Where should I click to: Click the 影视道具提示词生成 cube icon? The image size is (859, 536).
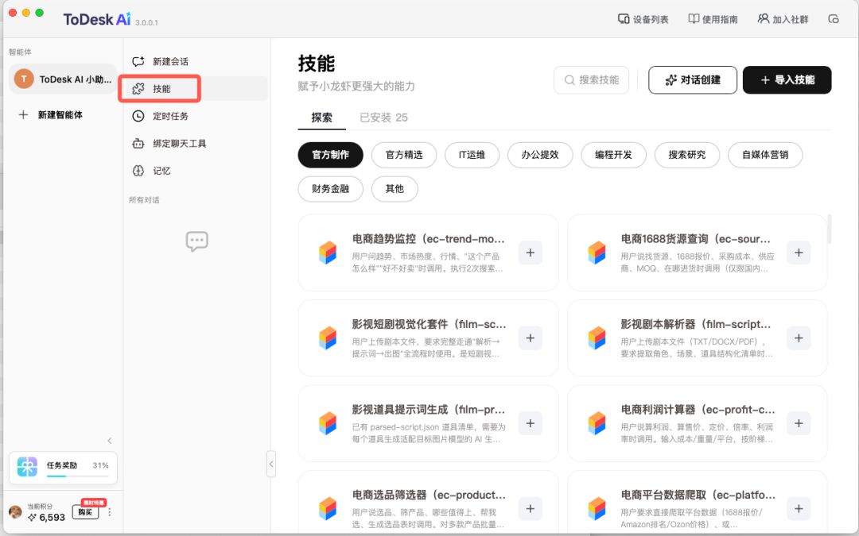(x=328, y=423)
